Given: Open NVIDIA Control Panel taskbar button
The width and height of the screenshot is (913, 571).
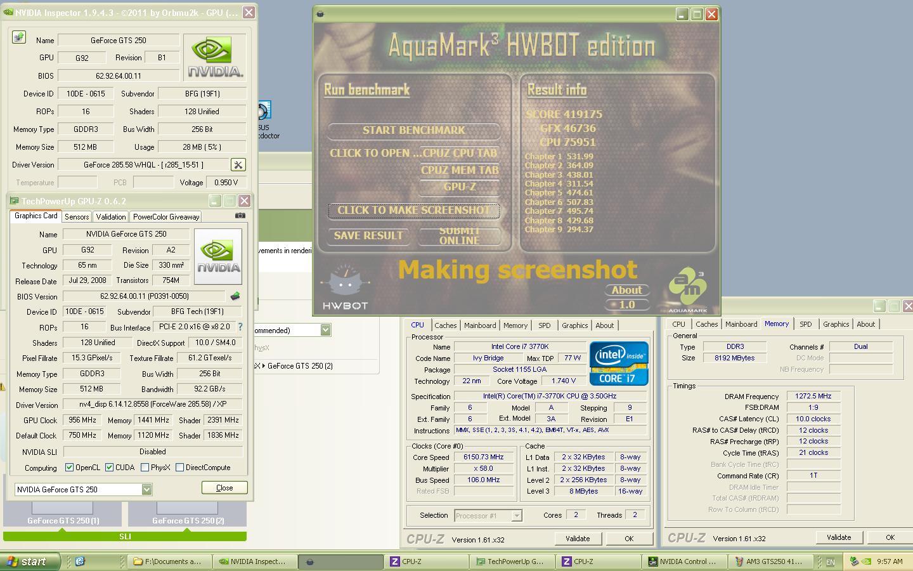Looking at the screenshot, I should click(683, 561).
